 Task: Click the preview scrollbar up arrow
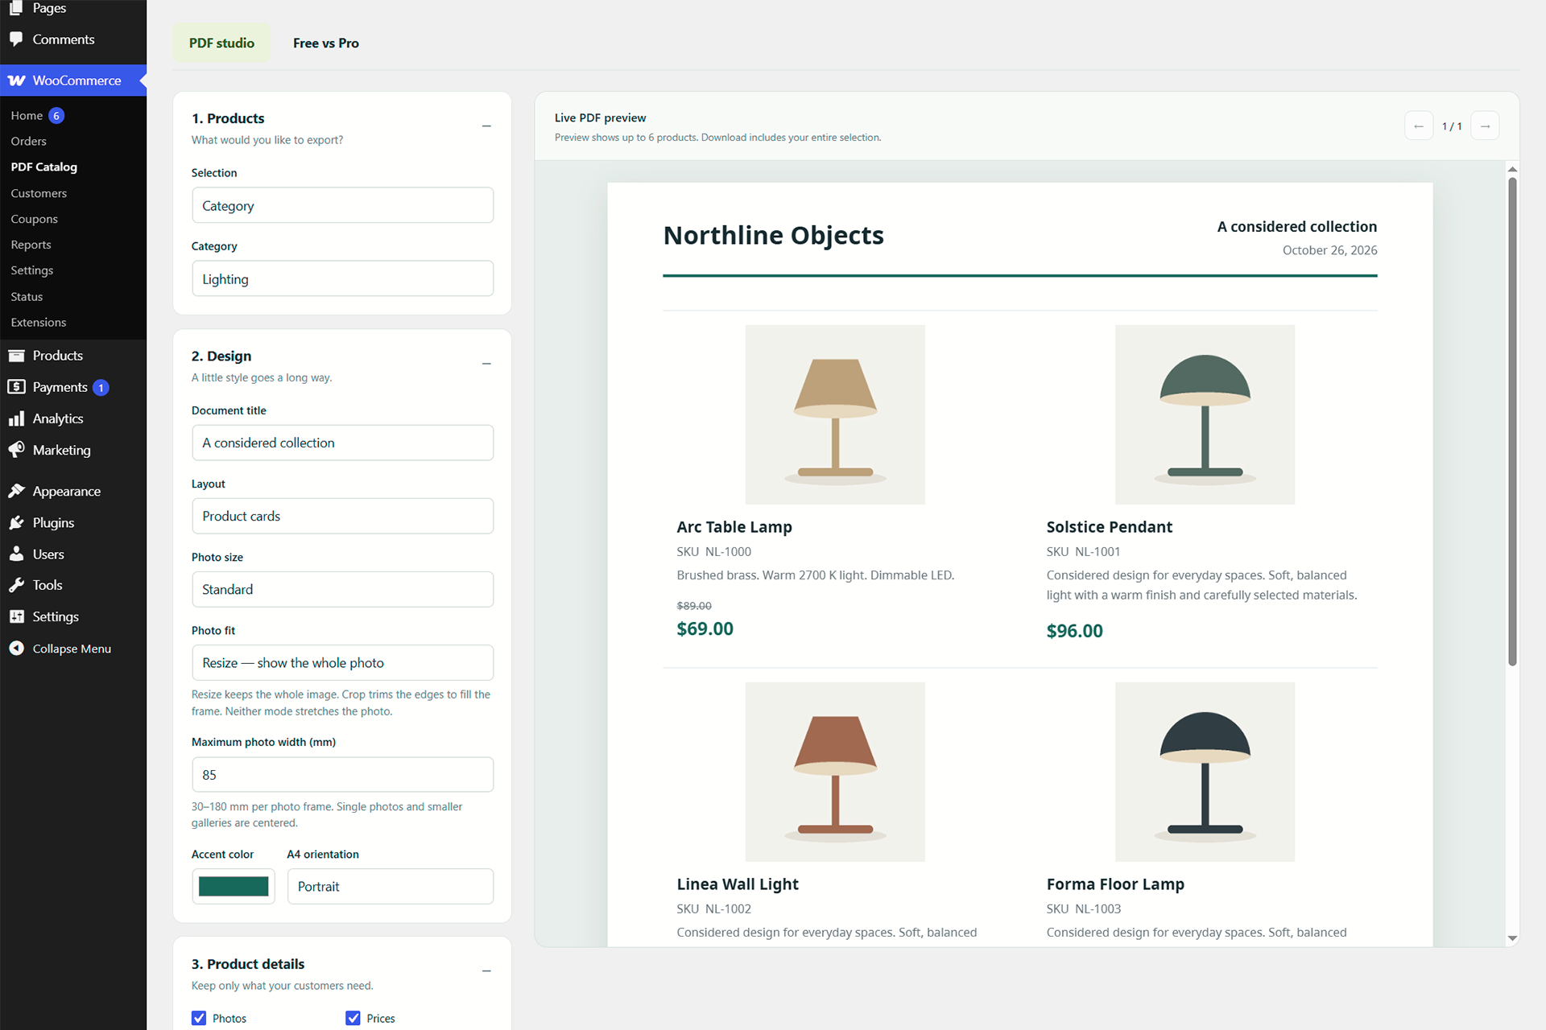pyautogui.click(x=1512, y=169)
